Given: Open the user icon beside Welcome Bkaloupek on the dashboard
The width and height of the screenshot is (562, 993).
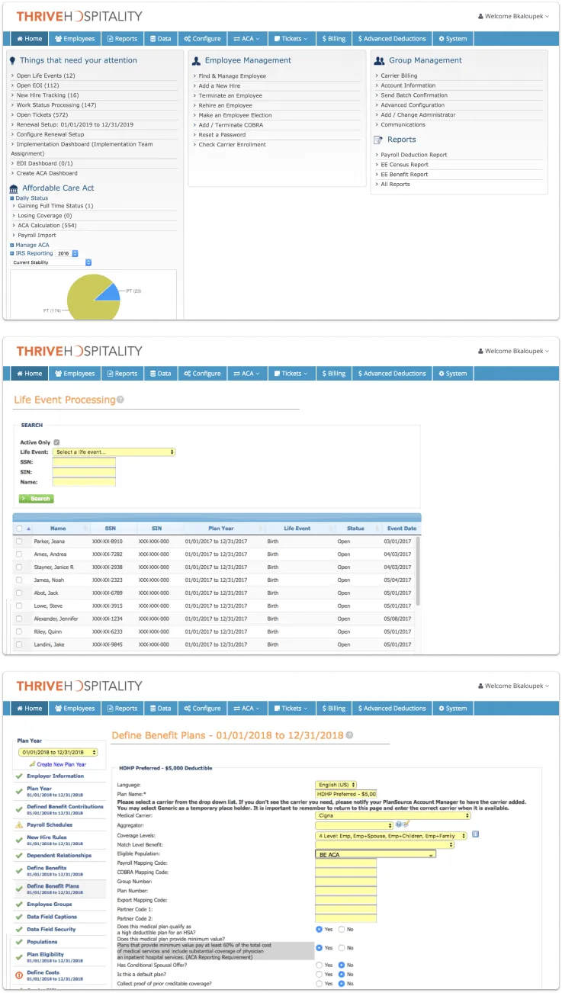Looking at the screenshot, I should tap(480, 16).
